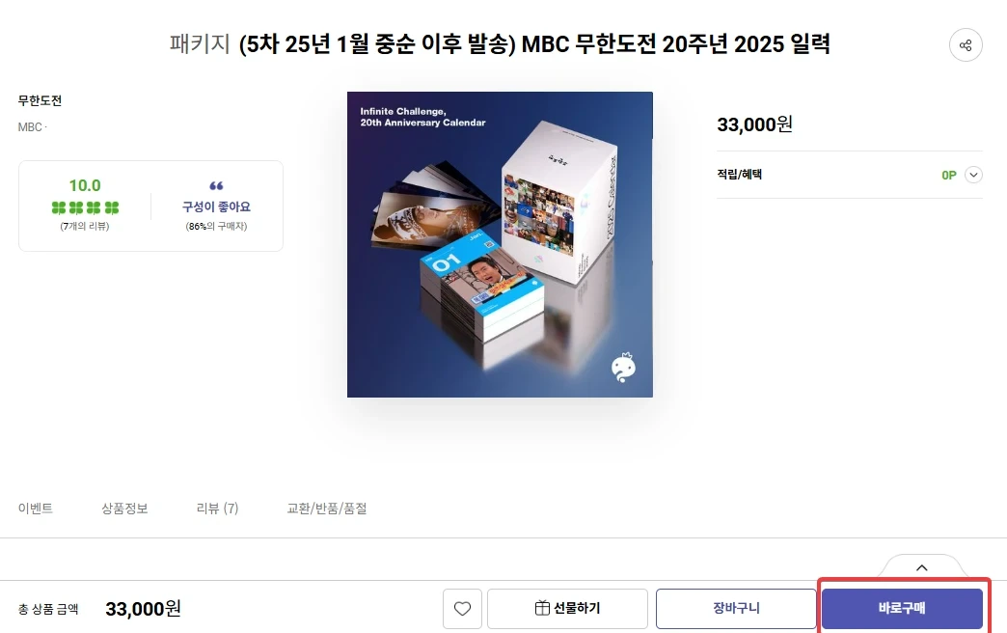1007x633 pixels.
Task: Click the mascot logo on product image
Action: coord(623,368)
